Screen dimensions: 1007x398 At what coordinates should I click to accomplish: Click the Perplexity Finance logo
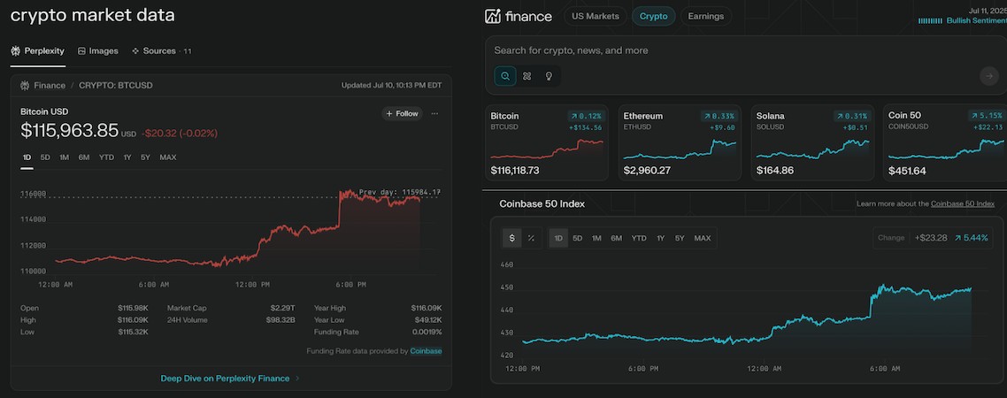pyautogui.click(x=519, y=17)
